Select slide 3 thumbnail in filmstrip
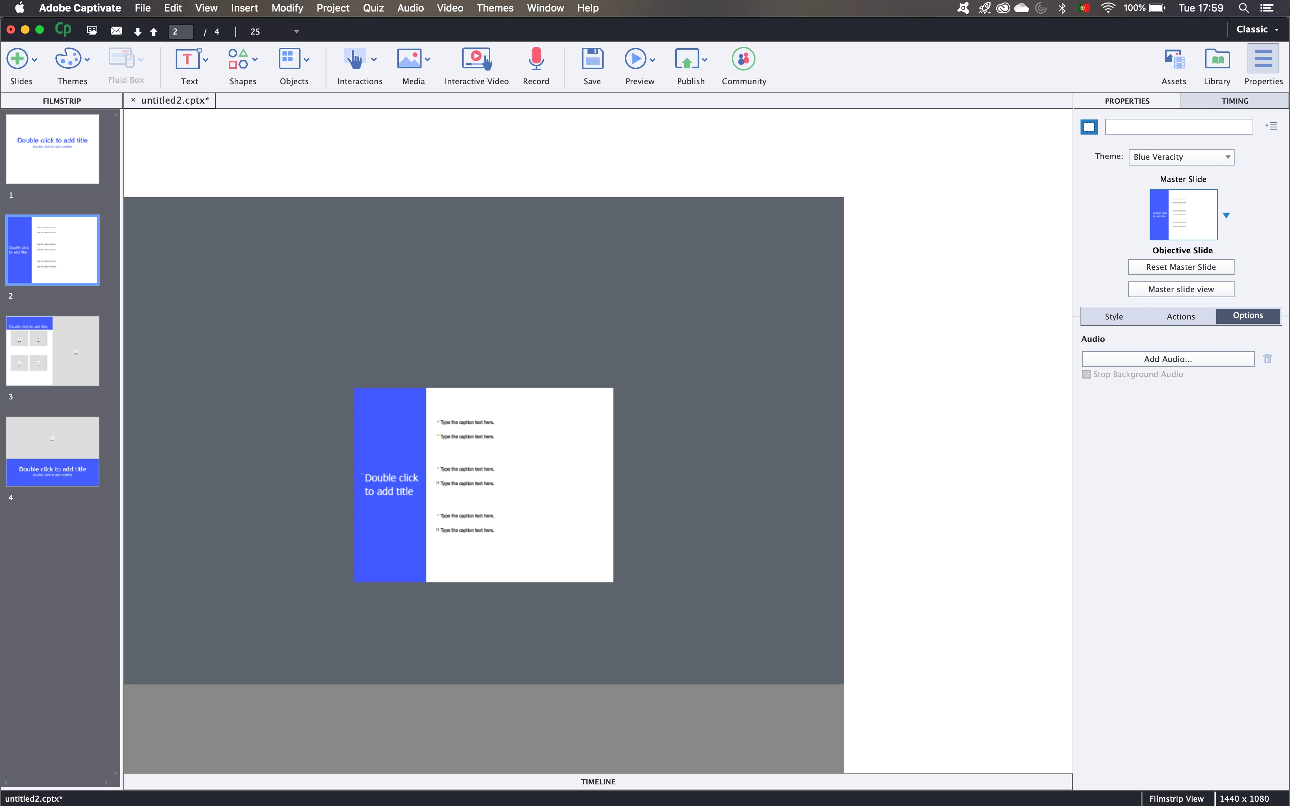This screenshot has height=806, width=1290. pyautogui.click(x=52, y=351)
